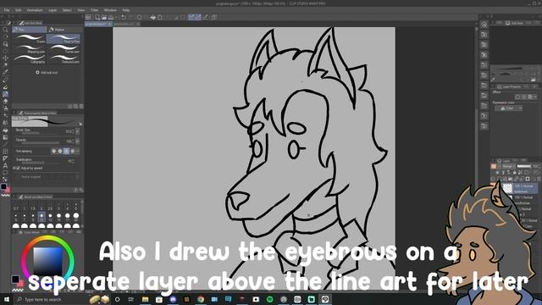Image resolution: width=542 pixels, height=305 pixels.
Task: Select the G-pen brush preset
Action: [x=30, y=38]
